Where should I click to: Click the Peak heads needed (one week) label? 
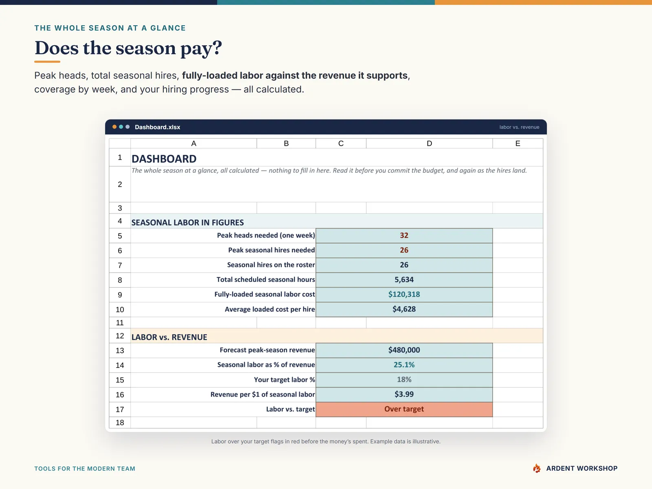click(x=266, y=236)
